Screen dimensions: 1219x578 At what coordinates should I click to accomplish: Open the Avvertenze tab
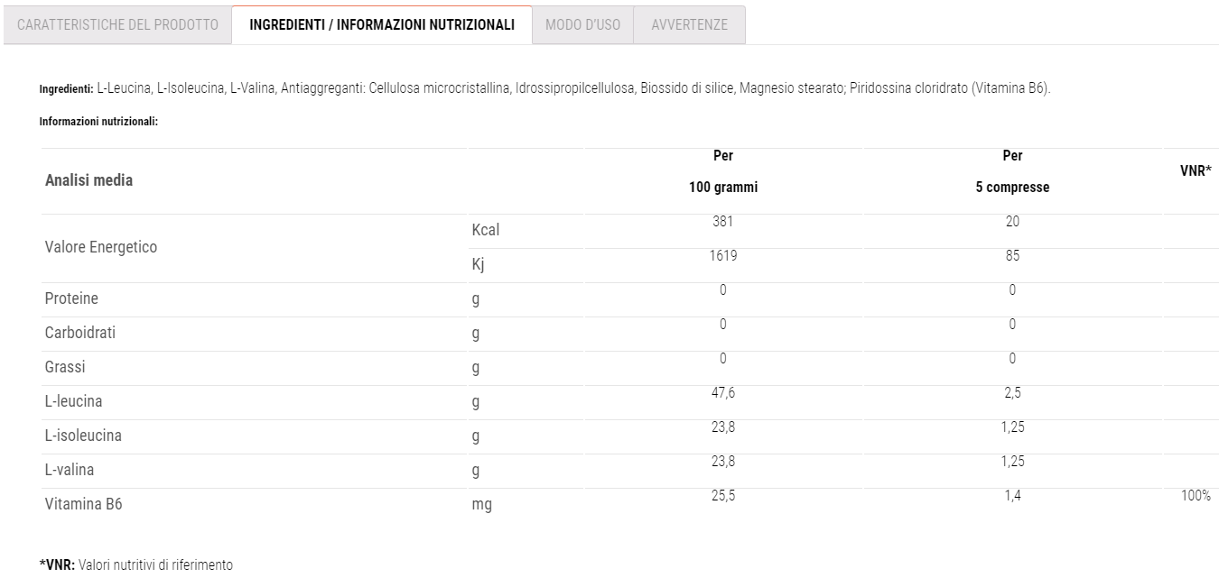690,25
